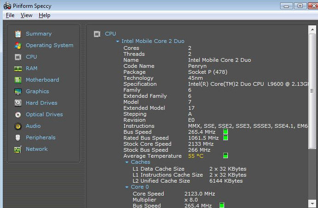
Task: Click the x 8.0 Multiplier value
Action: pyautogui.click(x=191, y=200)
